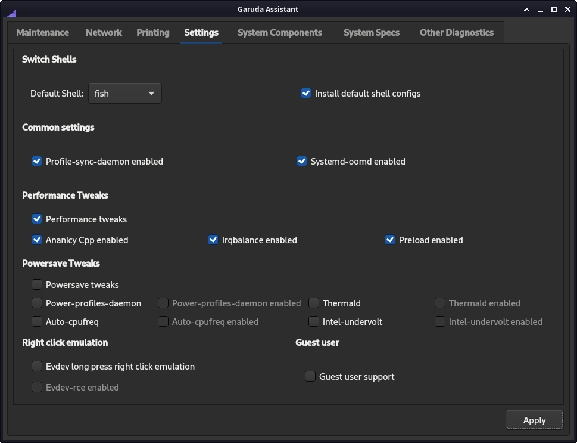Click the Garuda app icon in title bar

[12, 14]
